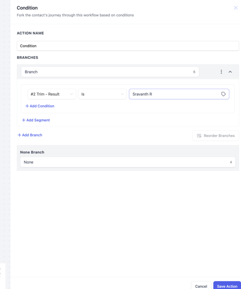
Task: Click the Action Name input field
Action: coord(128,46)
